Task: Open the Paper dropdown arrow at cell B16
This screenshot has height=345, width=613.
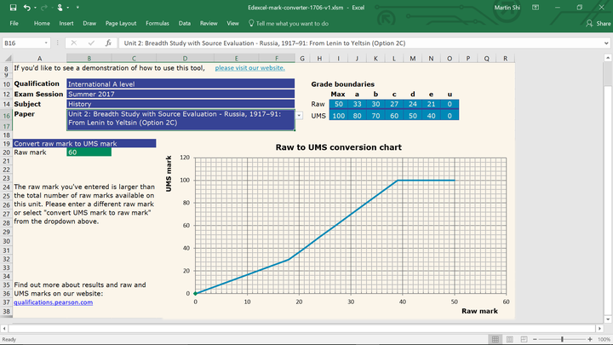Action: (299, 115)
